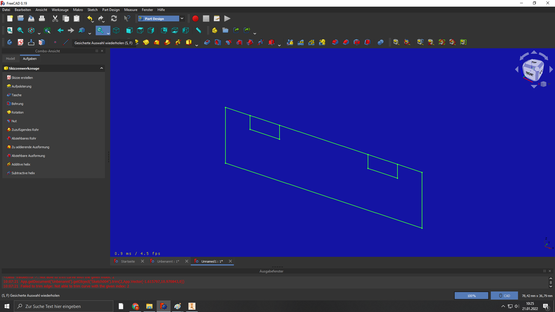Switch to the Startseite tab
The width and height of the screenshot is (555, 312).
[x=128, y=261]
